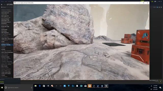Select Onward in library list
This screenshot has height=91, width=163.
click(3, 75)
